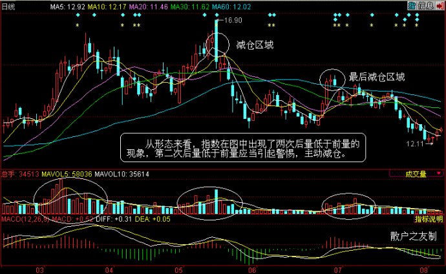Click the 指标说明 indicator description link
446x274 pixels.
pyautogui.click(x=429, y=219)
